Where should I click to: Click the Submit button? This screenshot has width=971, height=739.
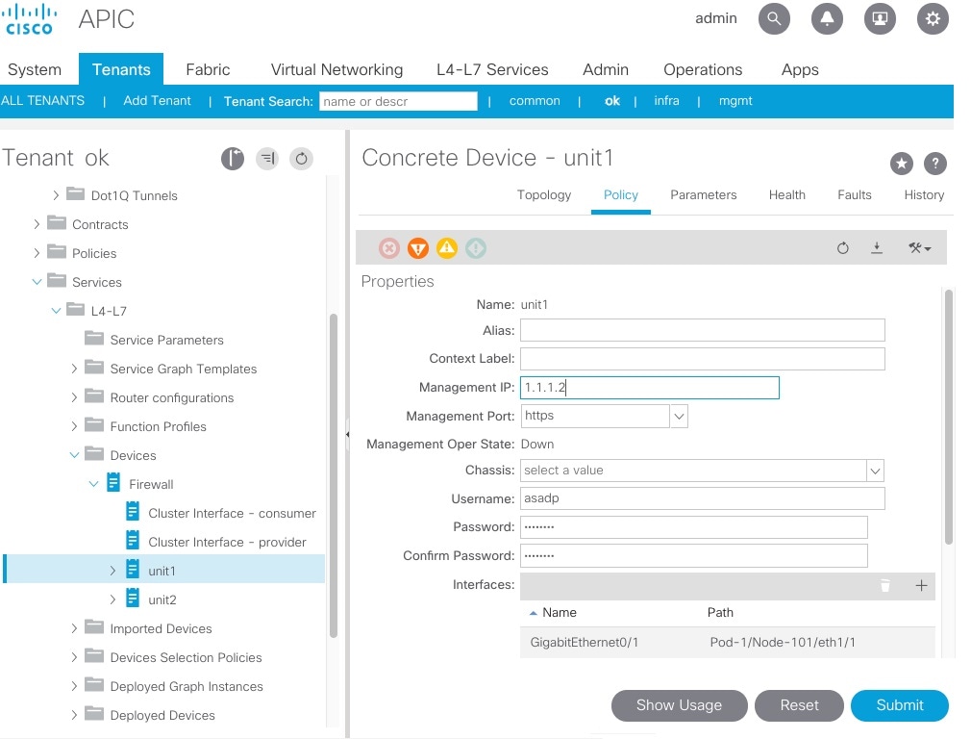coord(900,705)
